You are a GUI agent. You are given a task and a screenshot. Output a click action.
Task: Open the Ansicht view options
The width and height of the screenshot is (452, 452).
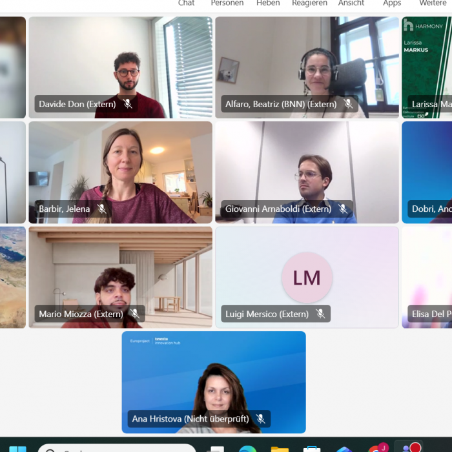tap(351, 3)
